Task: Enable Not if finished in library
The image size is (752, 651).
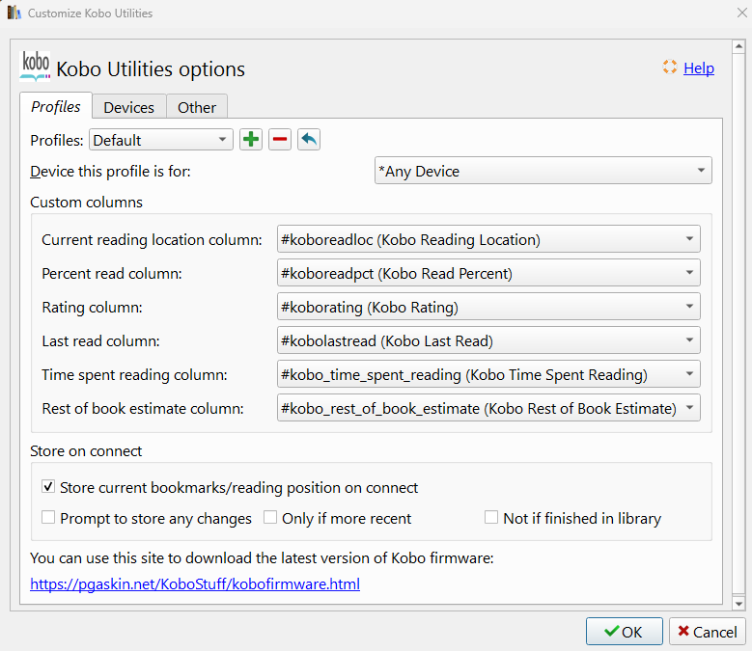Action: pyautogui.click(x=491, y=518)
